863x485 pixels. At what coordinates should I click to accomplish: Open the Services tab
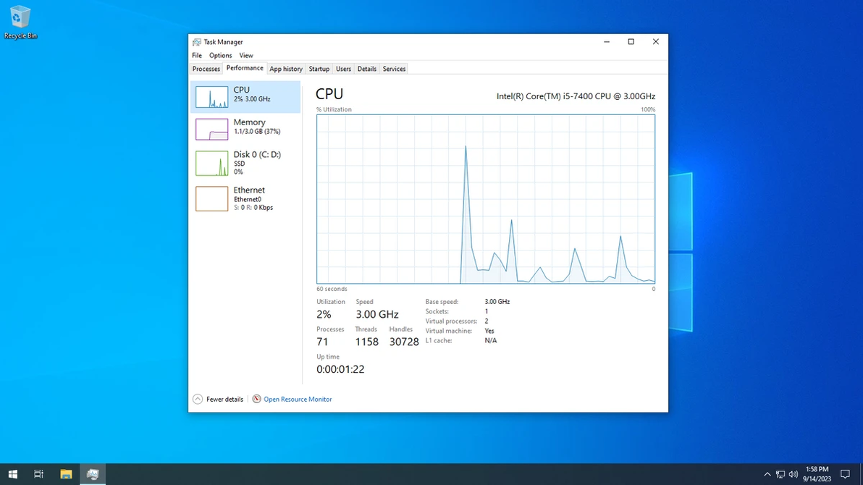[x=394, y=69]
